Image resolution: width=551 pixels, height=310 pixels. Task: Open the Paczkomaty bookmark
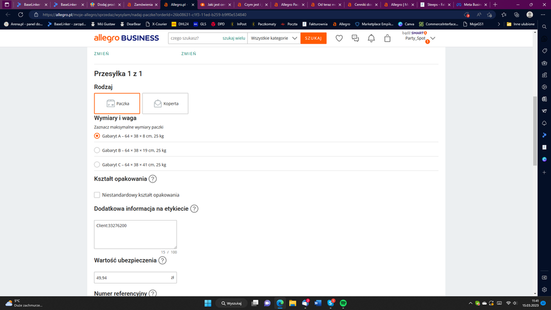(264, 24)
